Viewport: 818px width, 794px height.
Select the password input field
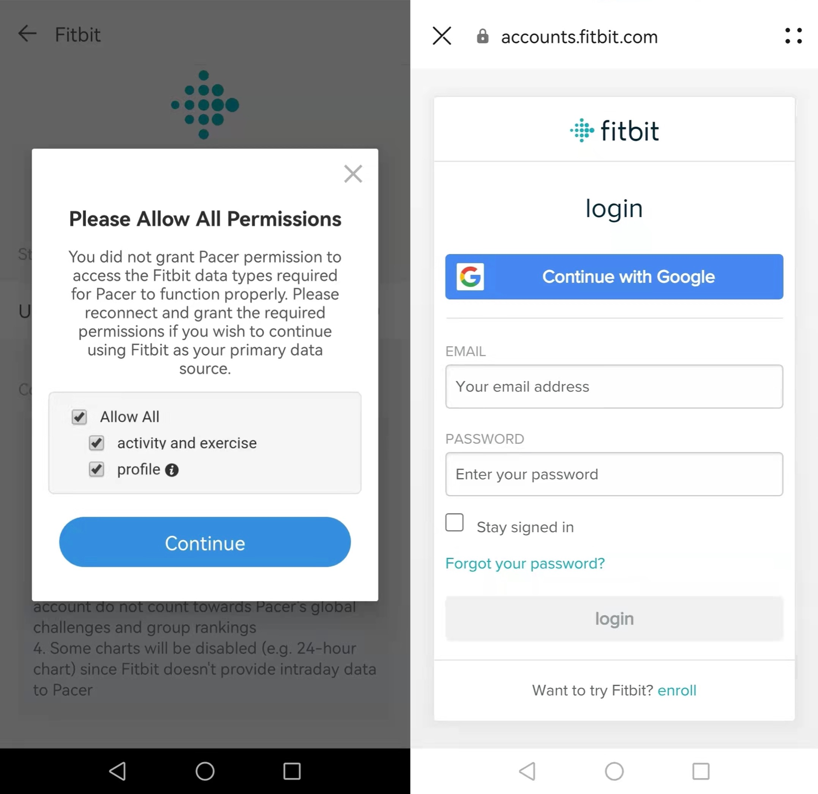[613, 474]
